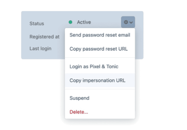Click the Registered at label
Screen dimensions: 187x130
tap(44, 37)
